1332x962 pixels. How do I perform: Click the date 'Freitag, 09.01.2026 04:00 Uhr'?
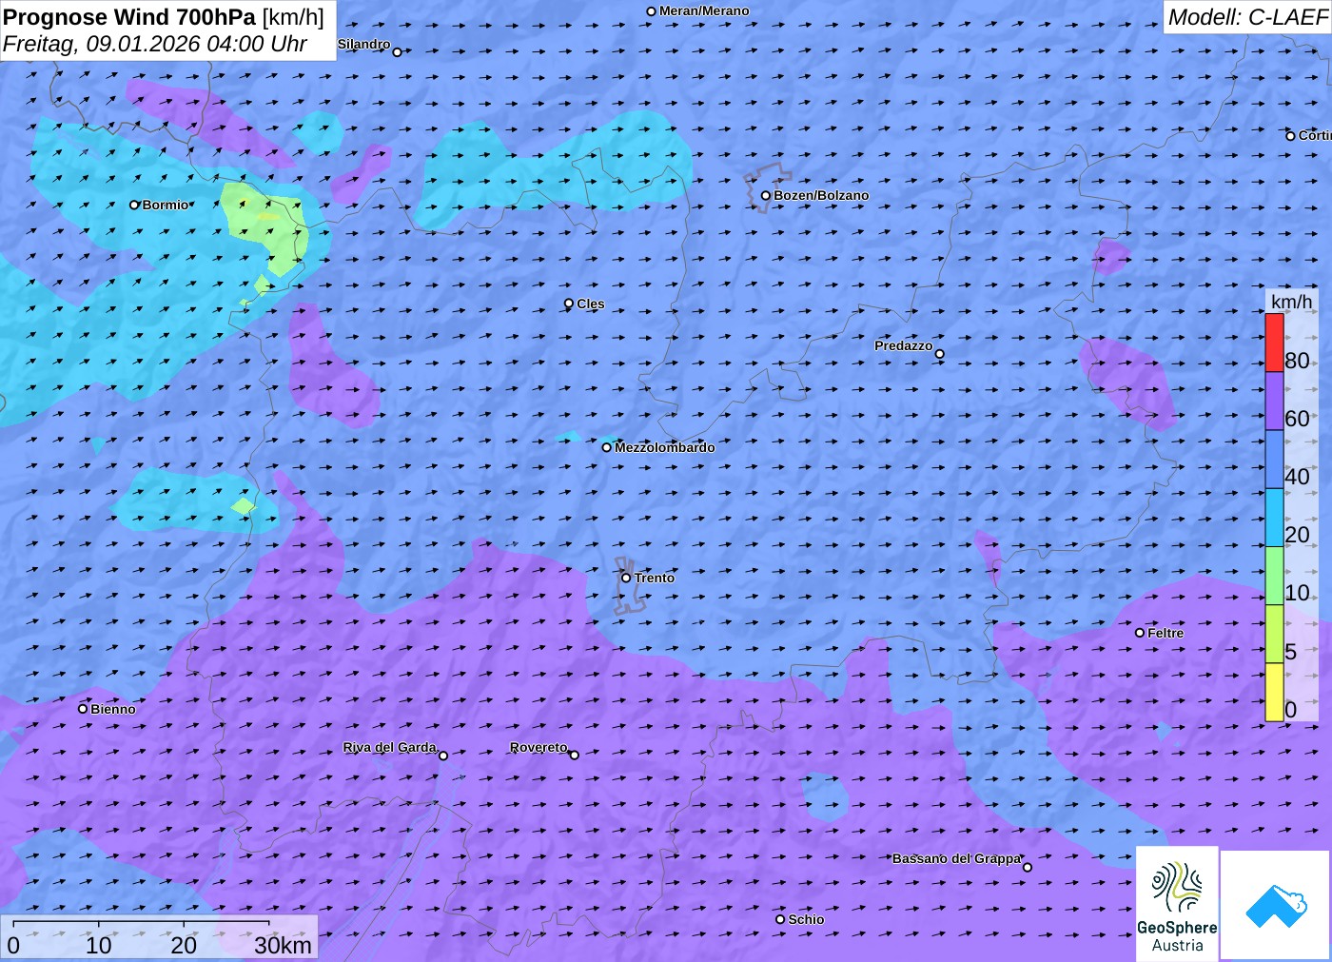(x=155, y=44)
